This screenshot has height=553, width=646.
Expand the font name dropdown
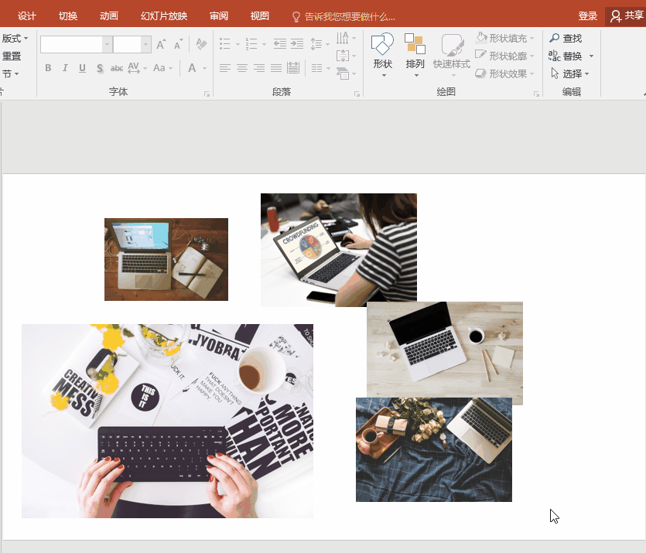(x=108, y=45)
